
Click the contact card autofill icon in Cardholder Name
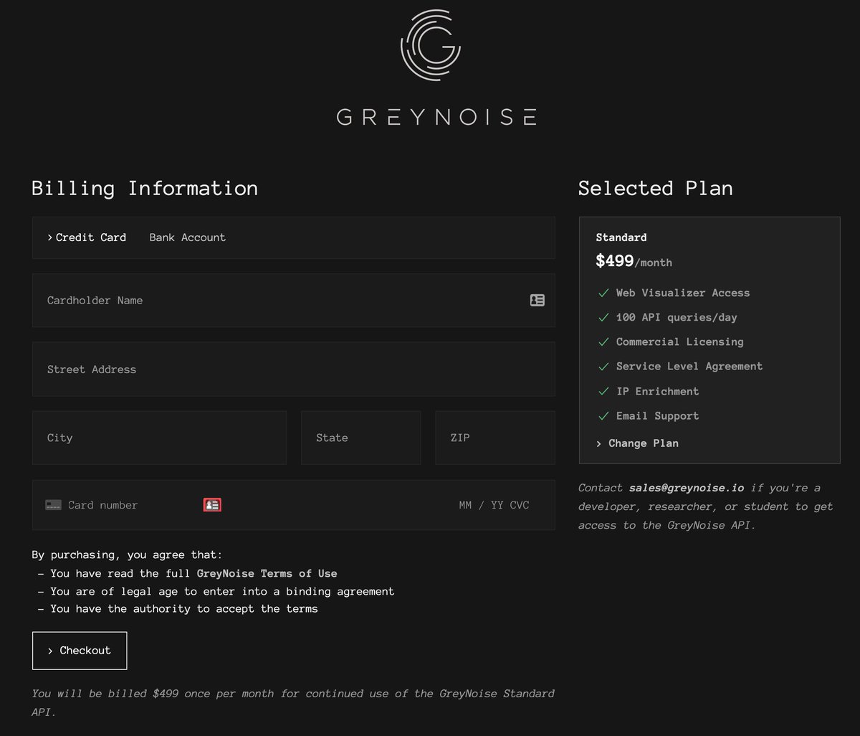tap(537, 301)
